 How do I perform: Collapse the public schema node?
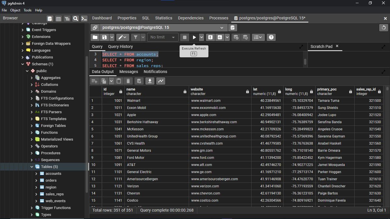(27, 71)
